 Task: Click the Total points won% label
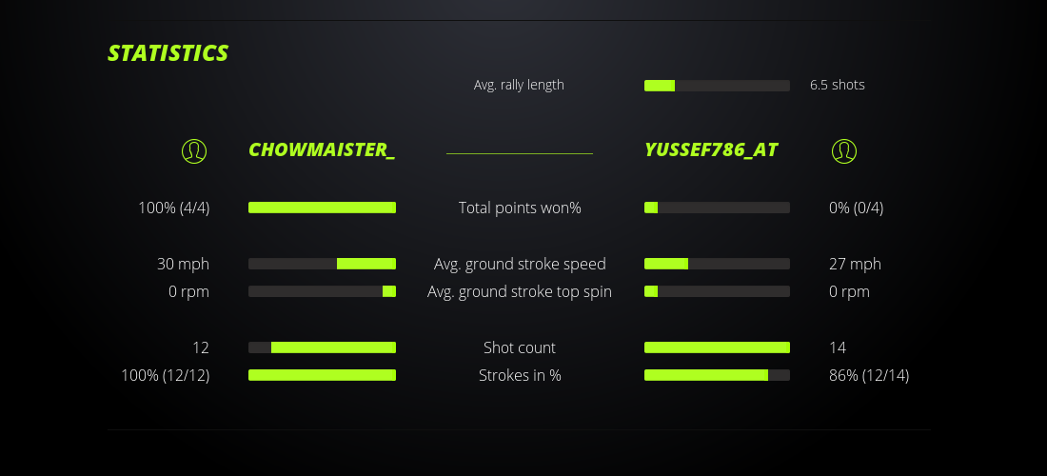click(520, 208)
